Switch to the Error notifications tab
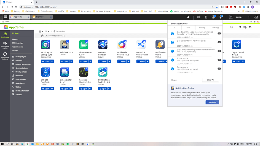The image size is (260, 146). (x=188, y=28)
